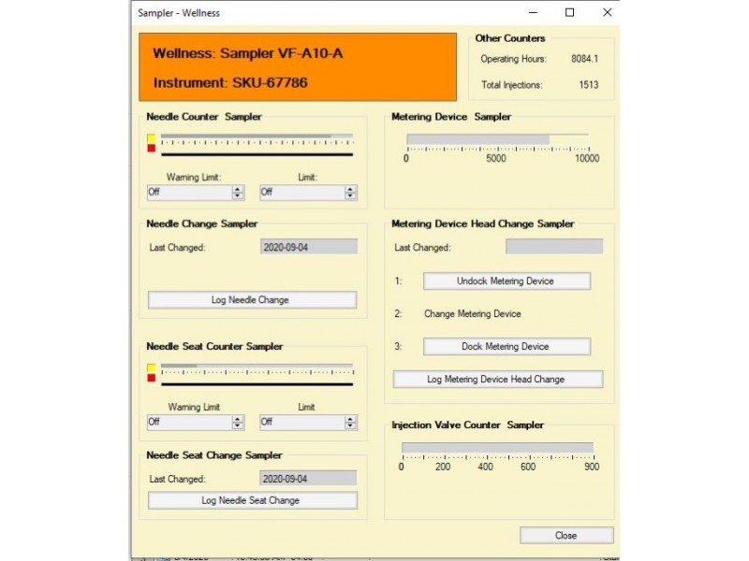Click Metering Device progress bar
Screen dimensions: 749x561
498,139
